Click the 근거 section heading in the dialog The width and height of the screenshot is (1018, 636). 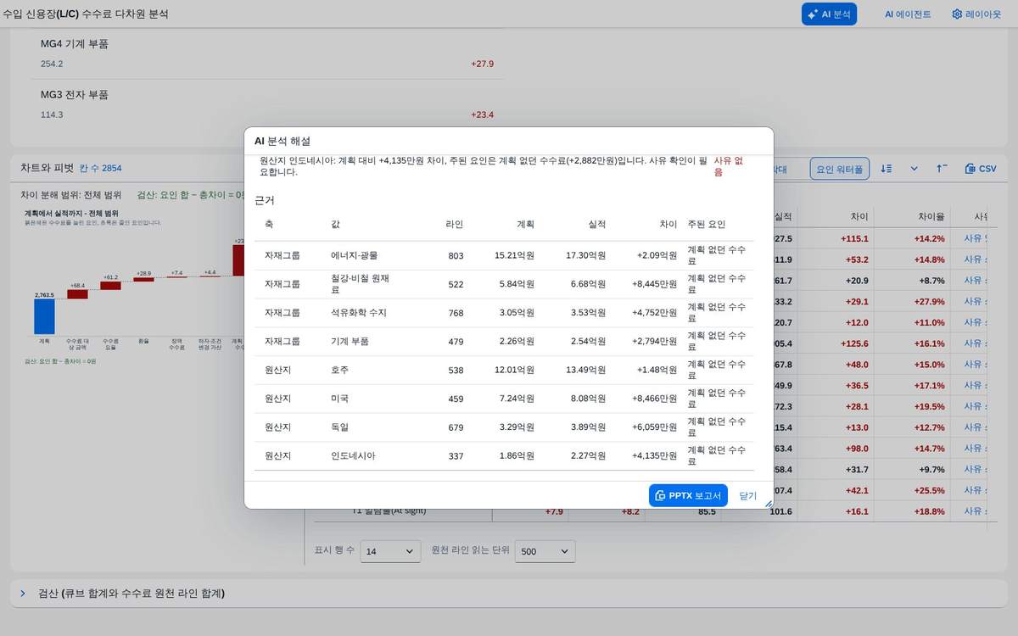pyautogui.click(x=265, y=200)
